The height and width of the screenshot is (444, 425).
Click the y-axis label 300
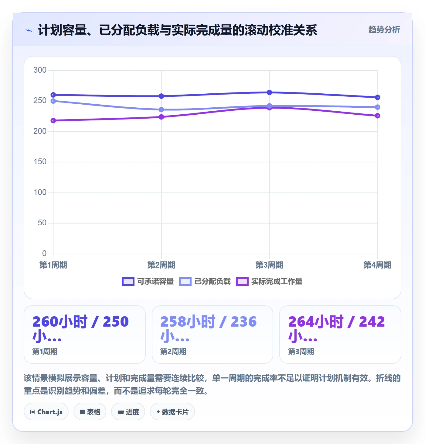tap(40, 70)
